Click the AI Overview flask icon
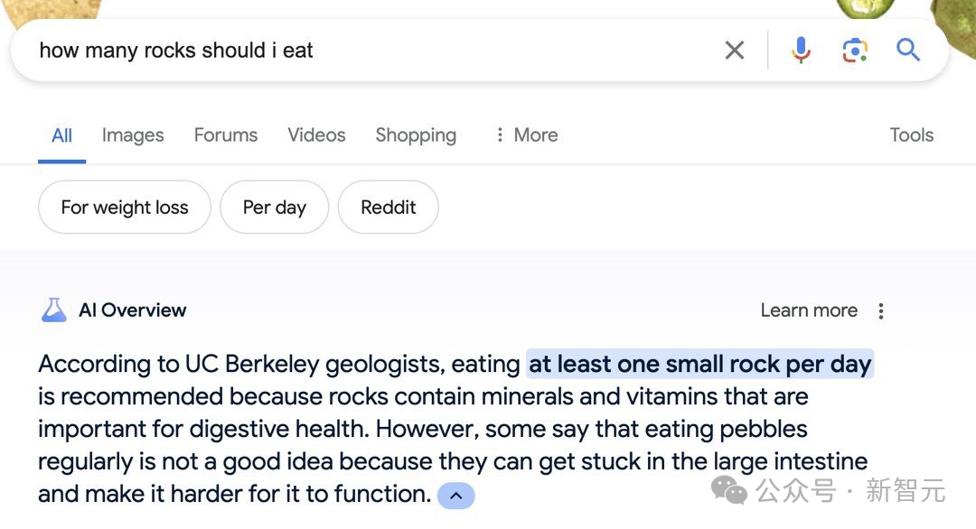 coord(54,311)
